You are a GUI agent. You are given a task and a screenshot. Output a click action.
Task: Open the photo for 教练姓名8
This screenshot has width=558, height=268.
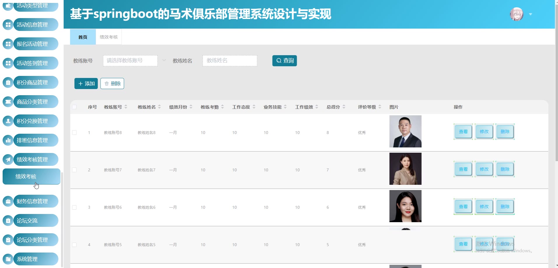click(x=405, y=131)
